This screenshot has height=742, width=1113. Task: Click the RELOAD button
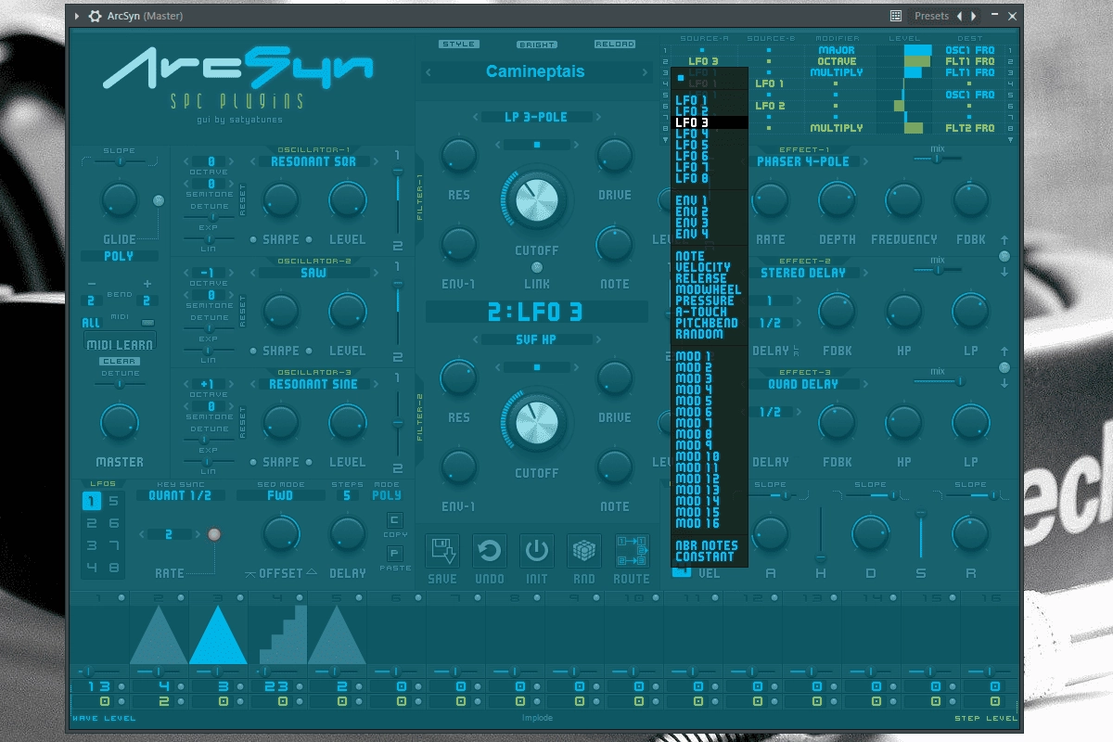pos(615,44)
